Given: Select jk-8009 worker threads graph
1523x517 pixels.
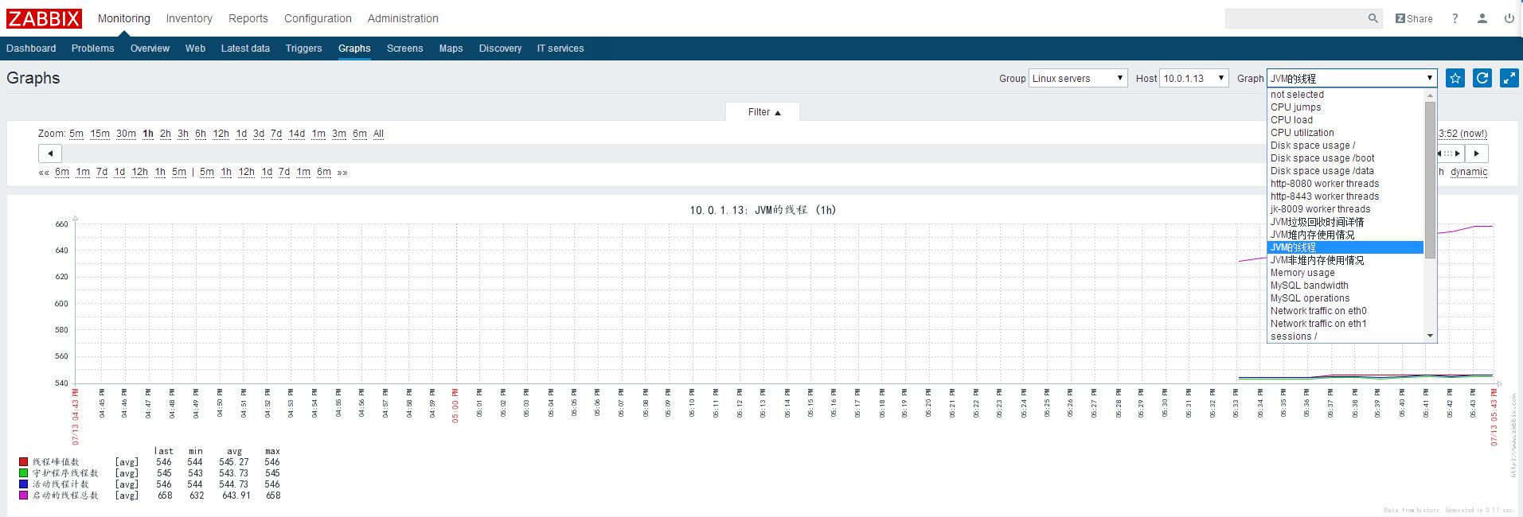Looking at the screenshot, I should pyautogui.click(x=1345, y=209).
